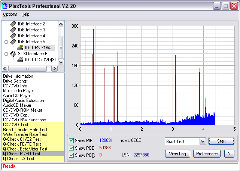240x171 pixels.
Task: Toggle the Show POE checkbox
Action: (x=71, y=148)
